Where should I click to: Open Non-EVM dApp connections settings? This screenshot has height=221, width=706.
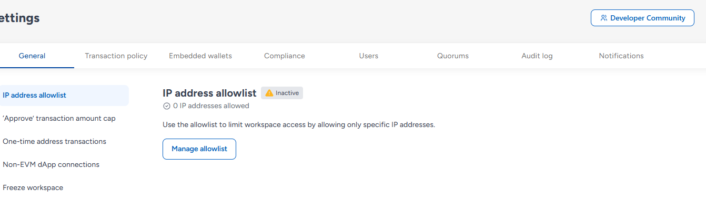[x=51, y=165]
